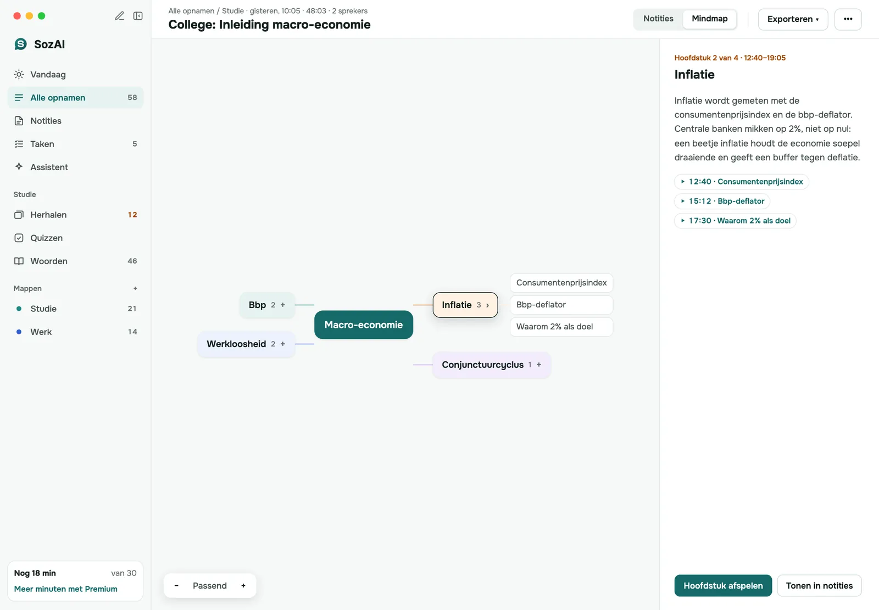Expand the Bbp node plus
This screenshot has width=879, height=610.
(x=283, y=305)
